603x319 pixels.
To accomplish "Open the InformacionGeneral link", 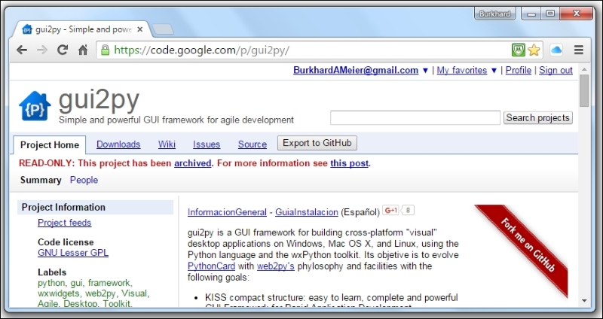I will click(x=228, y=212).
